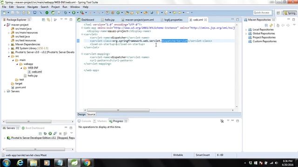Click the New Java Class green icon
This screenshot has height=167, width=298.
(x=118, y=13)
